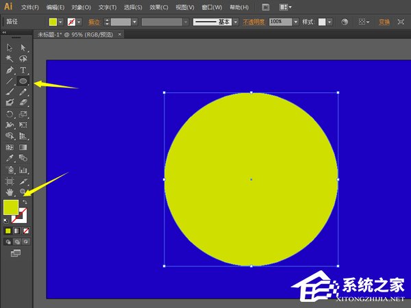The height and width of the screenshot is (308, 411).
Task: Open the 文件(F) menu
Action: coord(30,8)
